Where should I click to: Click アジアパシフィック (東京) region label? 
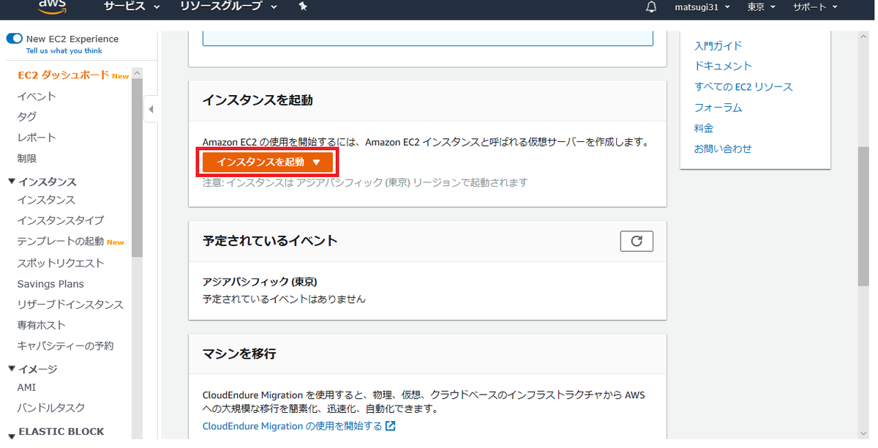click(x=260, y=281)
